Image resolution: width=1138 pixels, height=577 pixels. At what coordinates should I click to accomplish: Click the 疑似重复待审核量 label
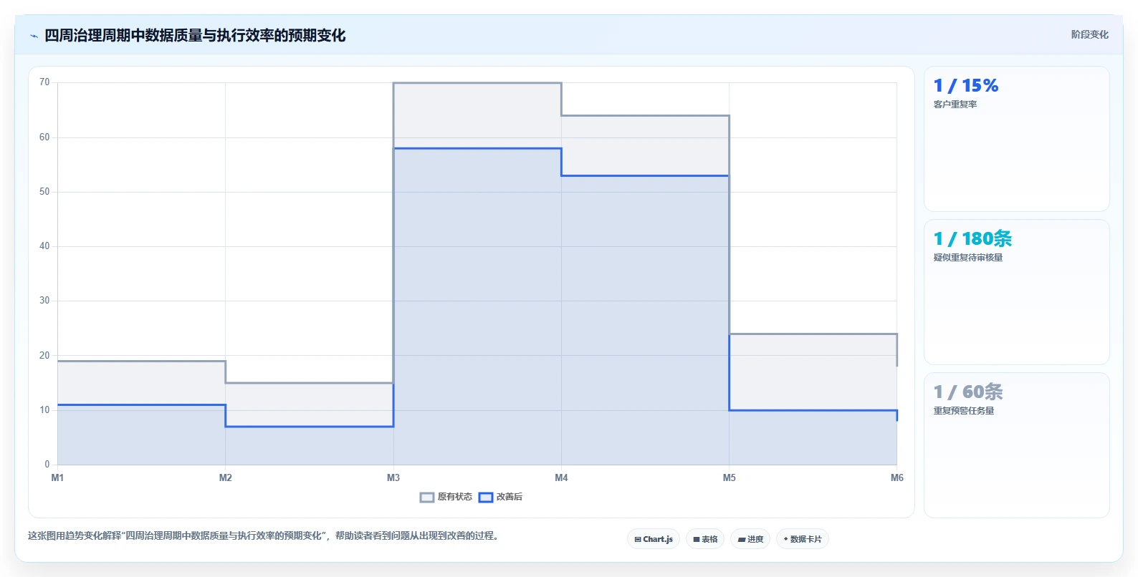tap(968, 258)
